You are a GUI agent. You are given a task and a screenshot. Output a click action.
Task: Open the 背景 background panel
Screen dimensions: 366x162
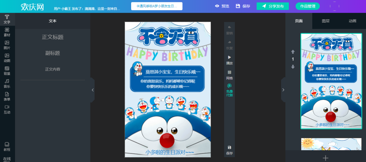[7, 71]
